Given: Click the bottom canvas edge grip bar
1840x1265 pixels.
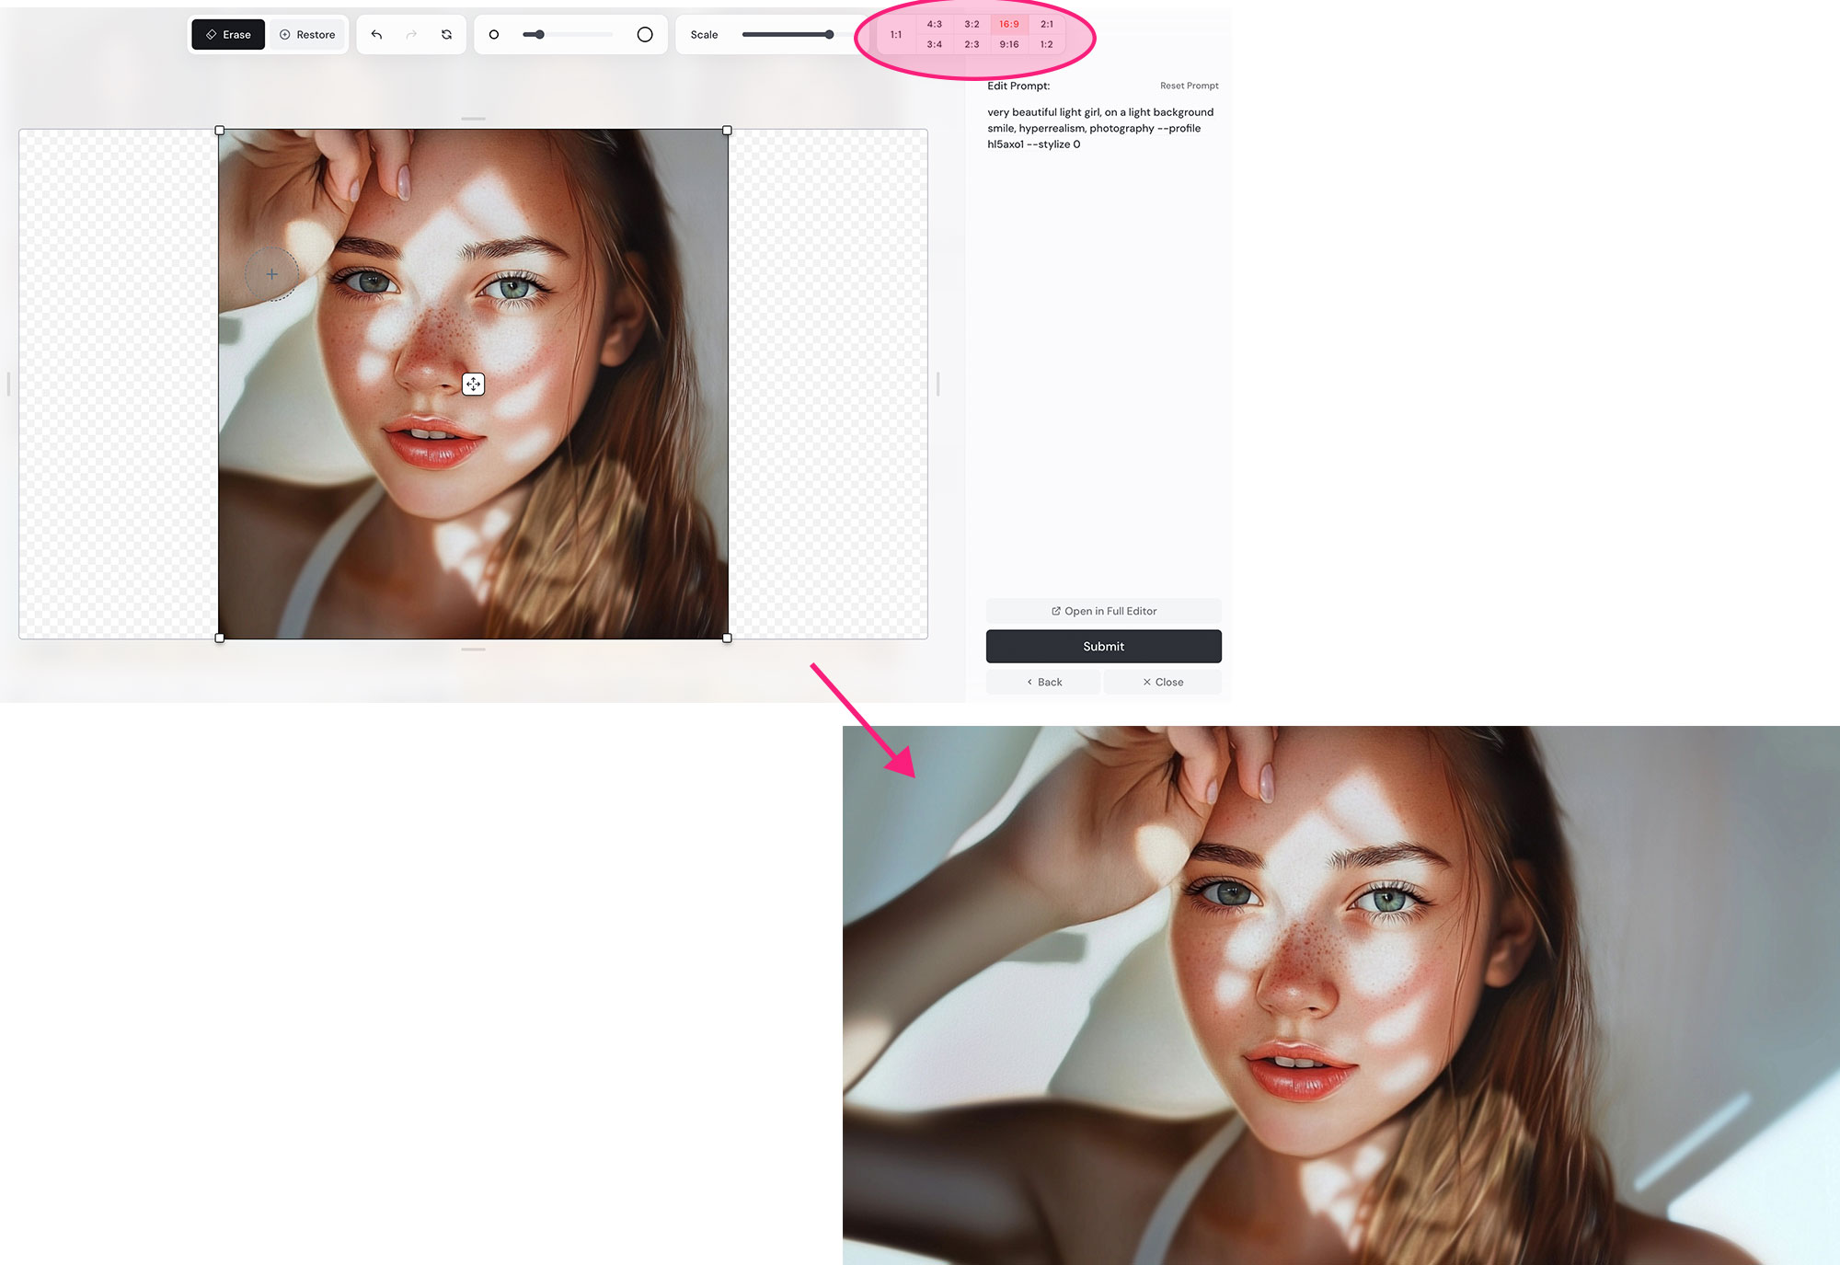Looking at the screenshot, I should (x=473, y=650).
